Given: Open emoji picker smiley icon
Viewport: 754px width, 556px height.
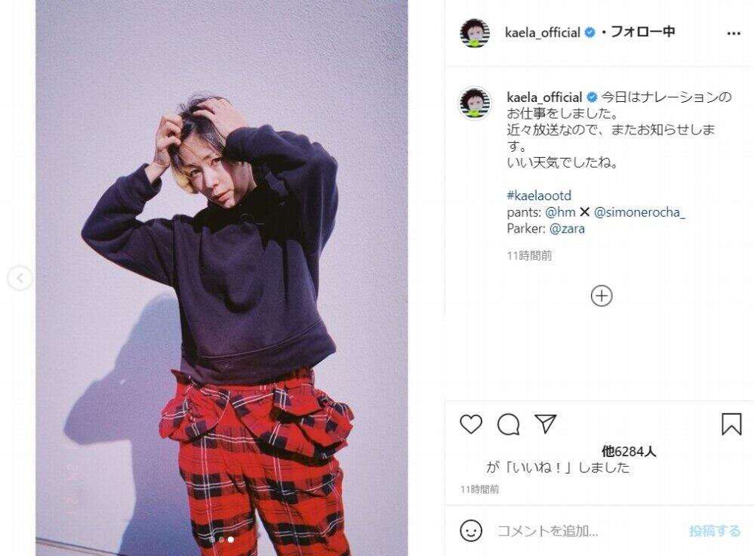Looking at the screenshot, I should 471,530.
